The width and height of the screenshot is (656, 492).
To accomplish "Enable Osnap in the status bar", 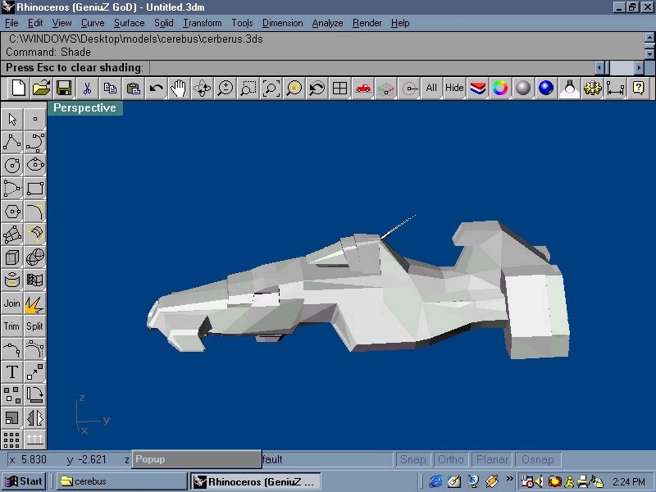I will coord(537,460).
